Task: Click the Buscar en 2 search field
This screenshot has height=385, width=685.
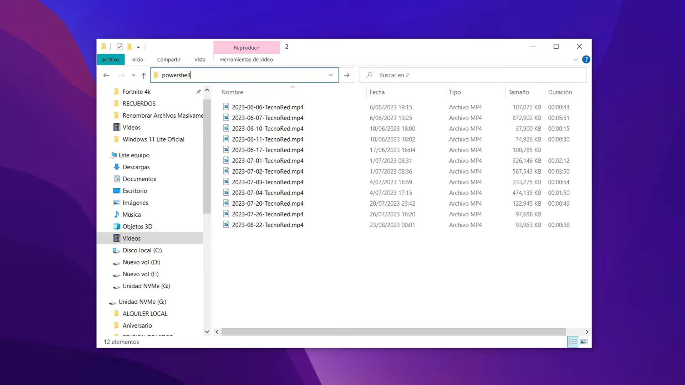Action: [x=473, y=75]
